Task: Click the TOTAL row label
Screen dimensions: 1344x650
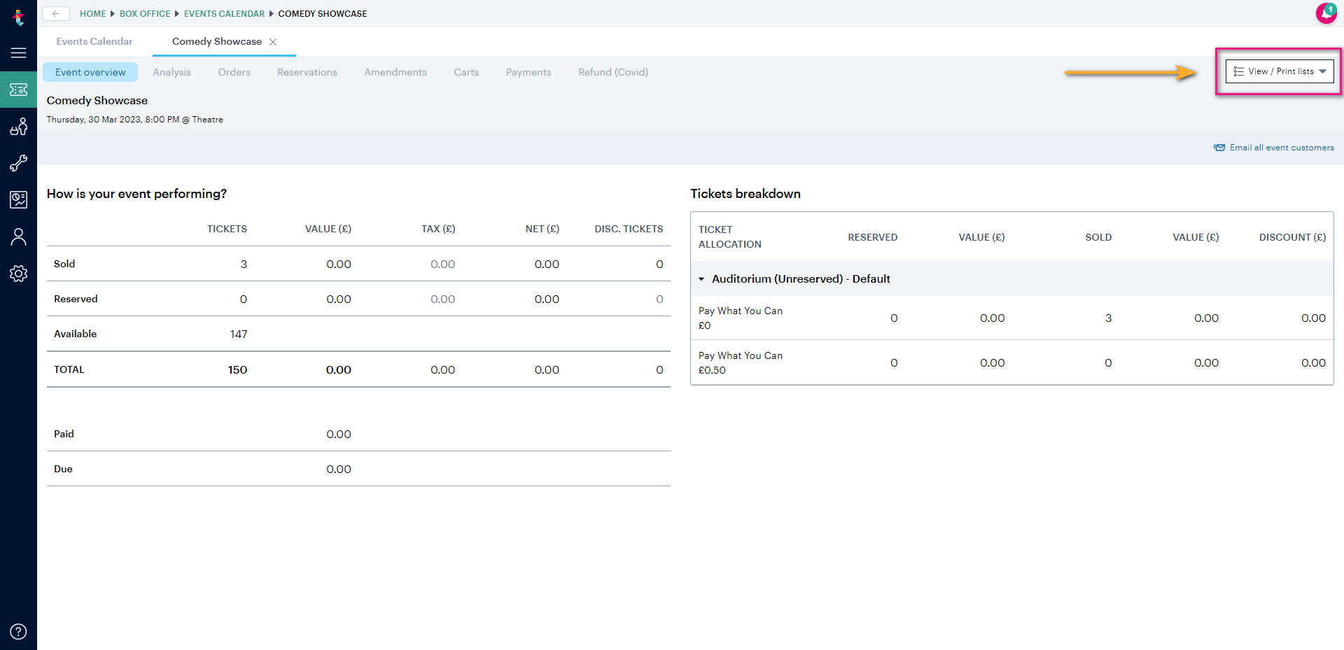Action: click(x=69, y=369)
